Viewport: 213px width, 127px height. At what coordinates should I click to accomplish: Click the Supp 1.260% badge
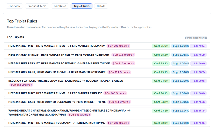click(x=181, y=81)
